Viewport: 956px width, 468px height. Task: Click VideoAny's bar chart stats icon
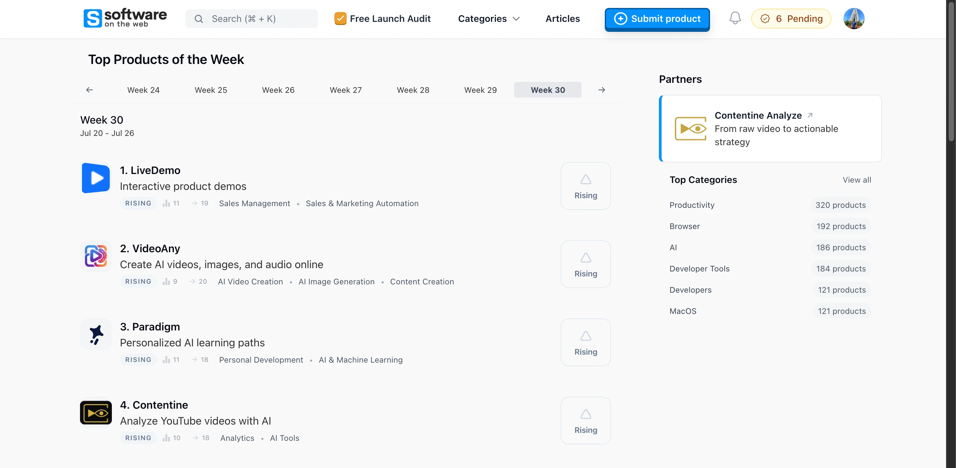coord(166,281)
